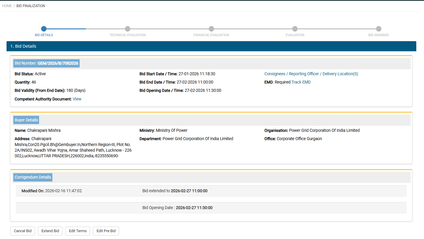Click the BID AWARDED step label
Image resolution: width=424 pixels, height=239 pixels.
(x=378, y=35)
